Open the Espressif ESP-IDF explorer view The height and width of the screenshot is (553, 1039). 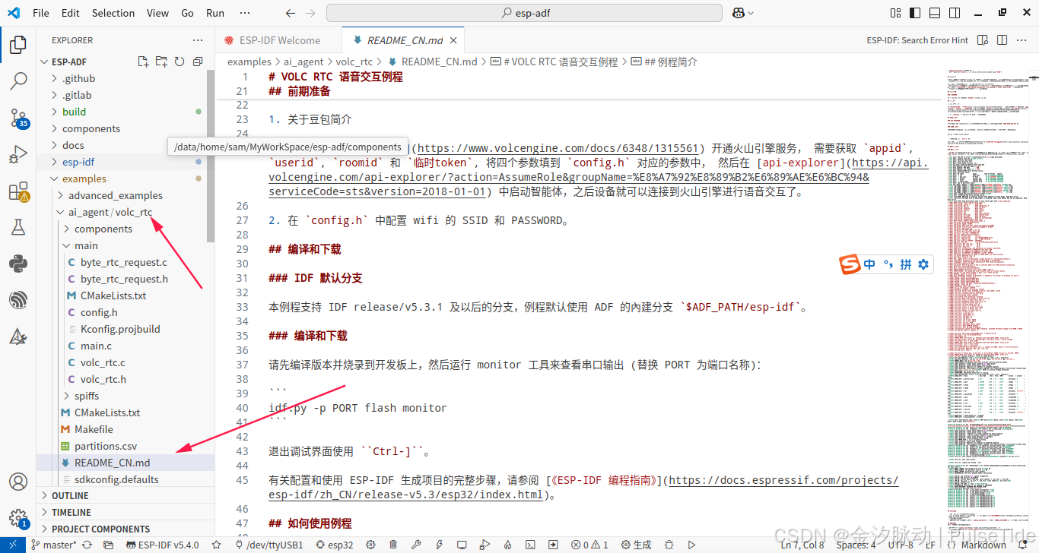(18, 300)
